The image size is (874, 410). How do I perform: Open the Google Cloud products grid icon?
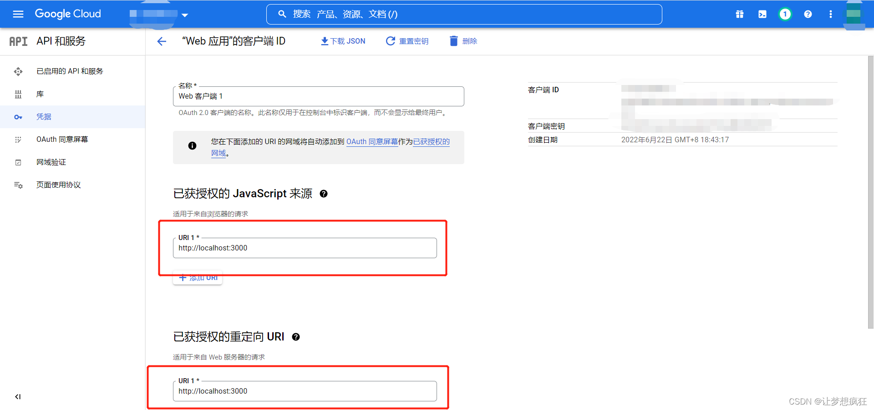click(x=739, y=14)
